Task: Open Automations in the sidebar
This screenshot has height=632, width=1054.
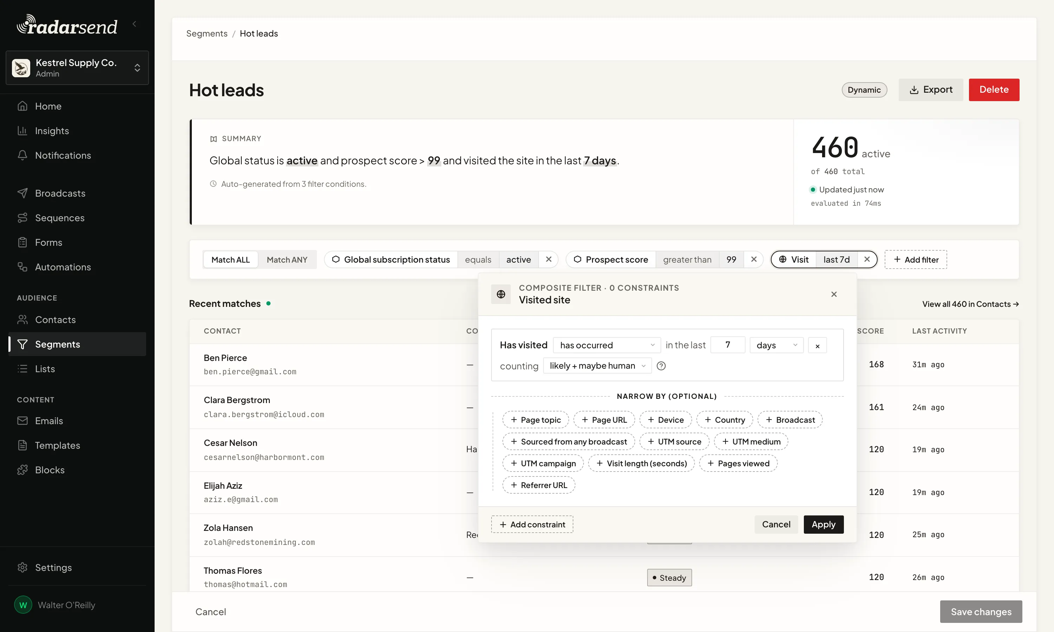Action: [77, 267]
